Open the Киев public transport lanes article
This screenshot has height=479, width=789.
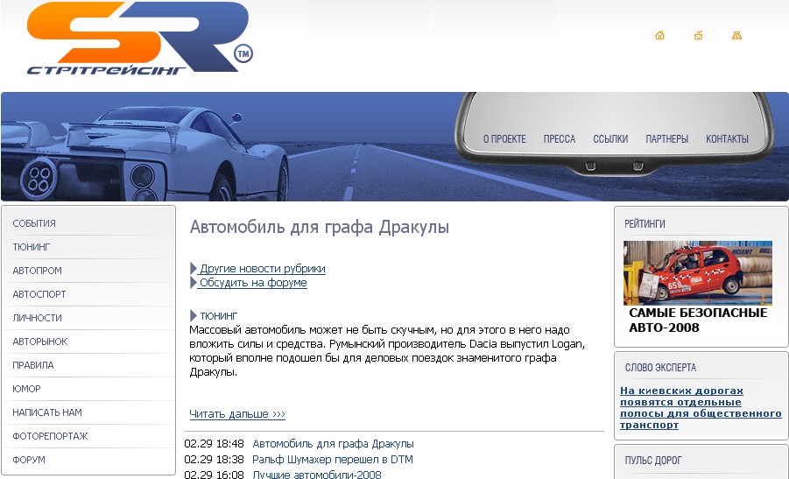click(x=701, y=407)
